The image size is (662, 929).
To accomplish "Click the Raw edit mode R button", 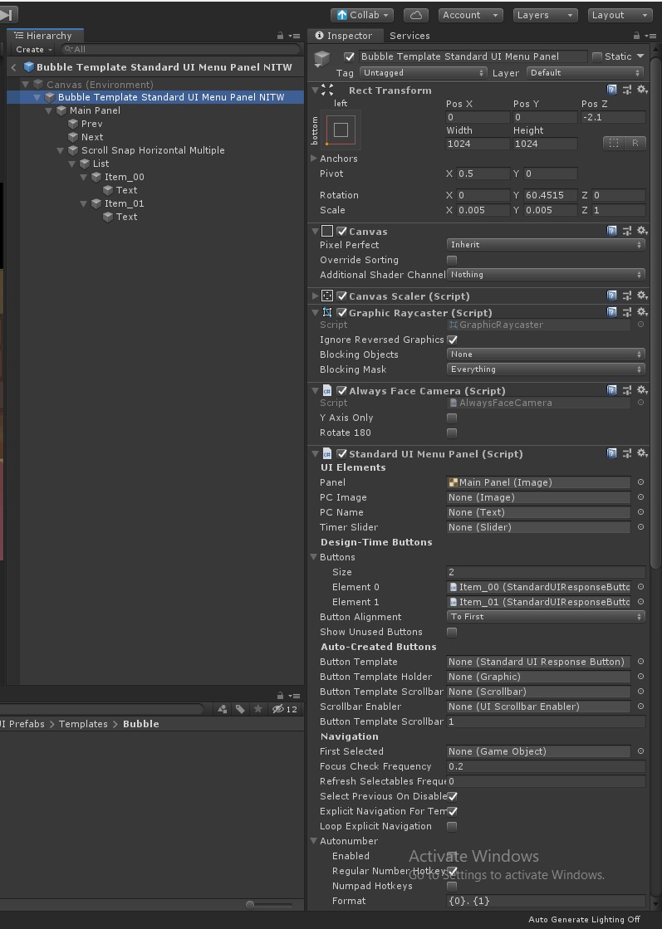I will (x=635, y=143).
